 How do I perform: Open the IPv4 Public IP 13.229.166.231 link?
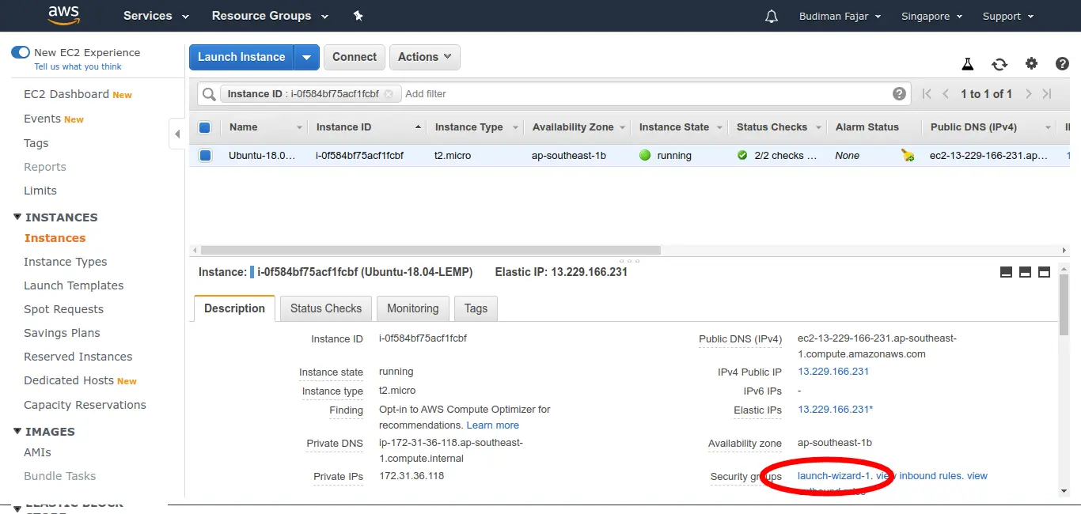[x=833, y=372]
